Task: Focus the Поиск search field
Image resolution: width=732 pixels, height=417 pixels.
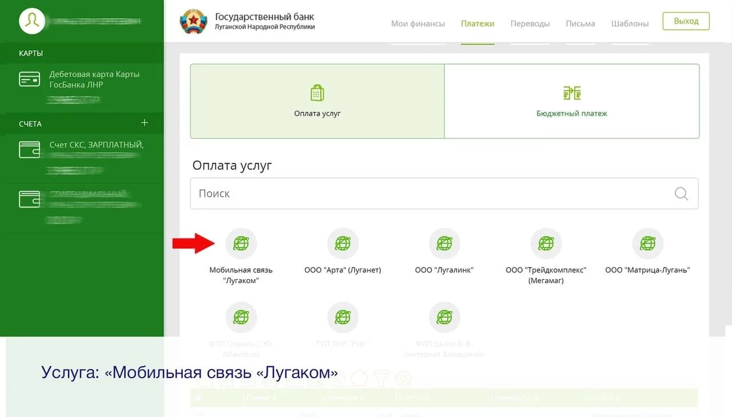Action: (x=444, y=193)
